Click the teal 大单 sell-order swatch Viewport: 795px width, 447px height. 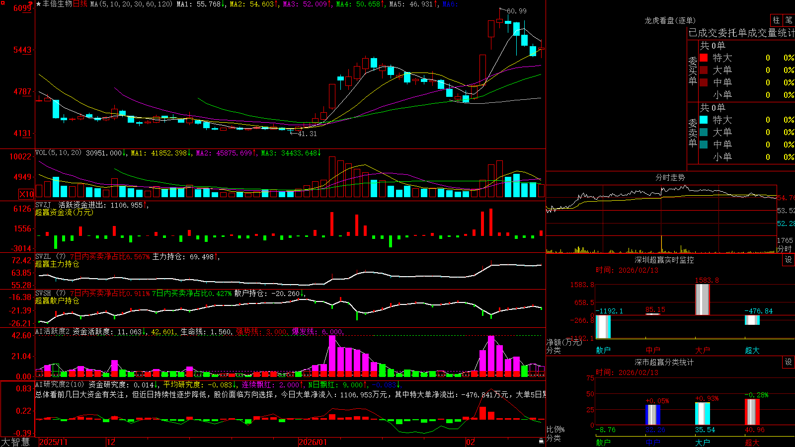coord(704,132)
